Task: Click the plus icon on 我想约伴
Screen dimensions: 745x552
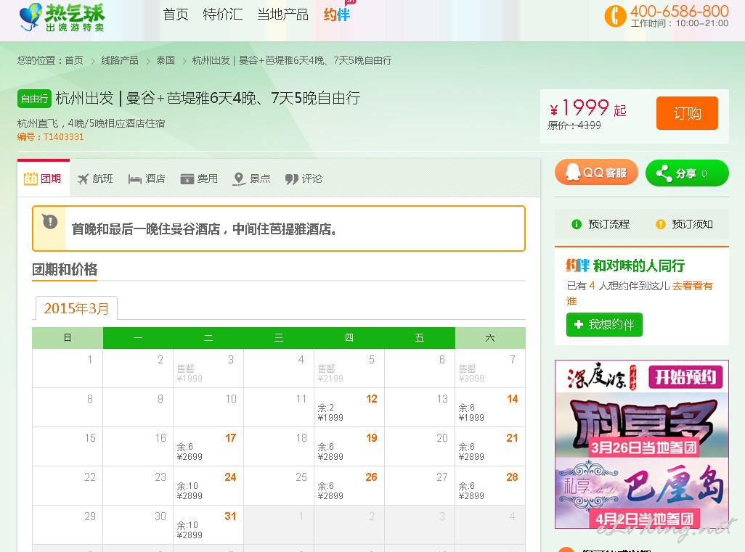Action: click(578, 324)
